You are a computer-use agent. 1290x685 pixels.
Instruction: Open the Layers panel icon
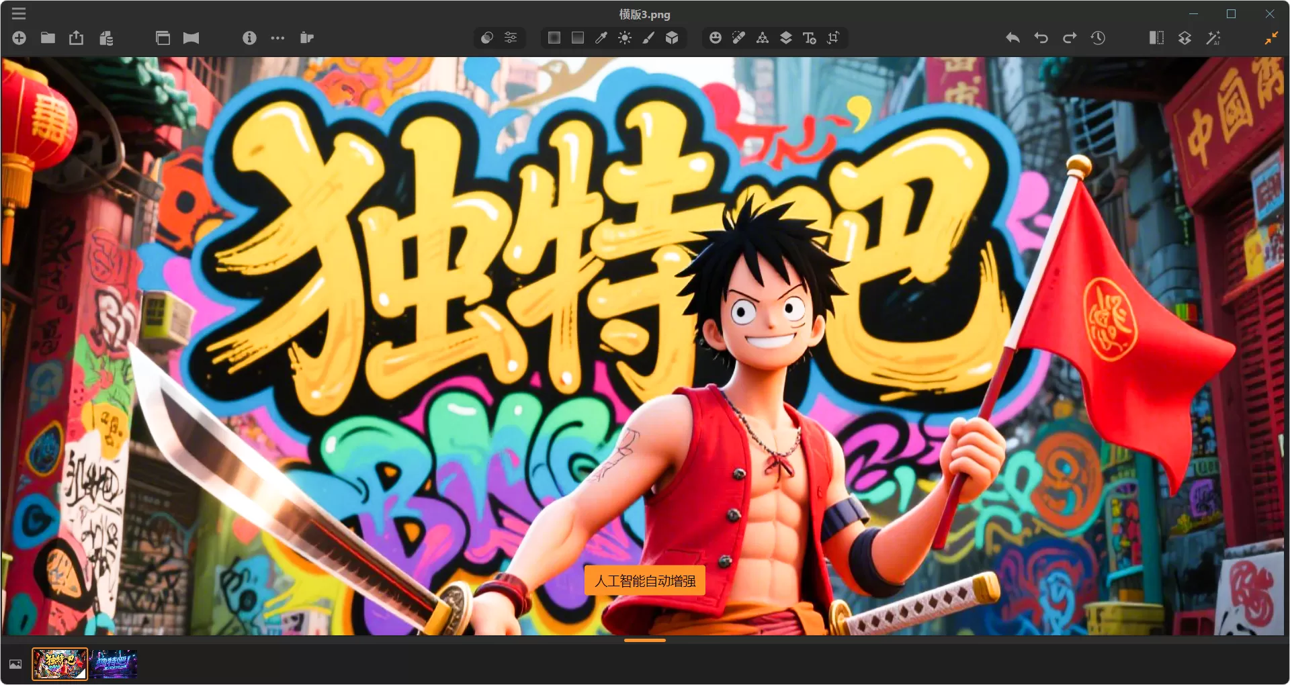(x=785, y=38)
